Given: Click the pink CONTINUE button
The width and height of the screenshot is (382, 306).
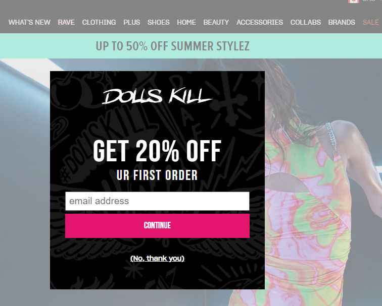Looking at the screenshot, I should click(157, 226).
